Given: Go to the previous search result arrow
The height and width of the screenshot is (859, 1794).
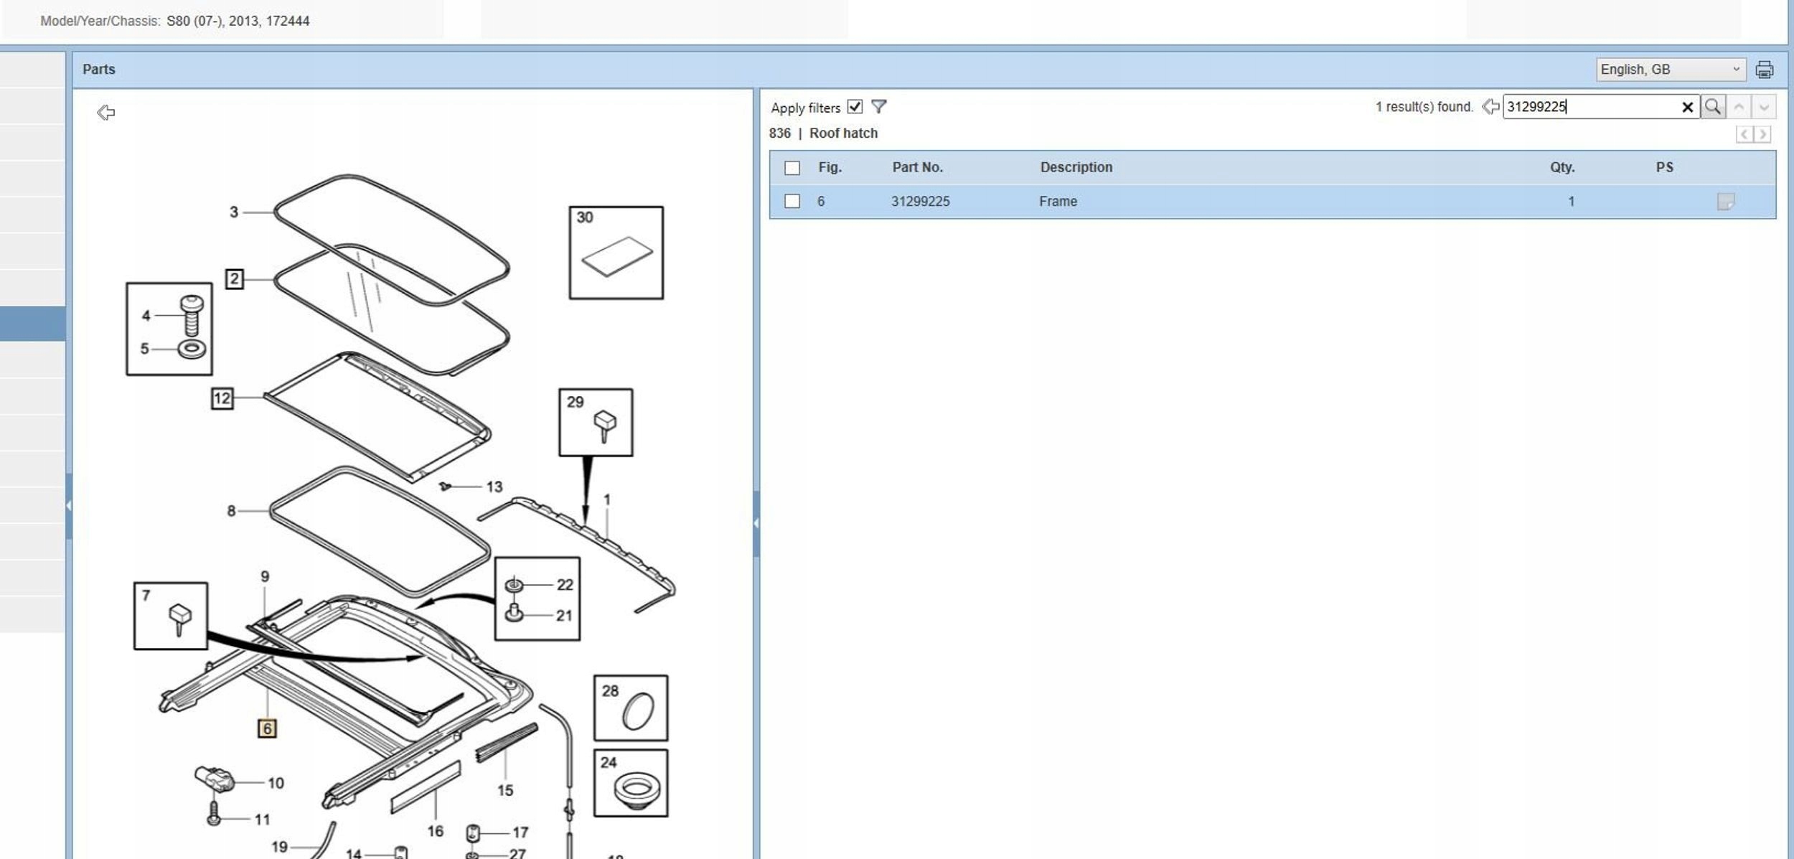Looking at the screenshot, I should tap(1738, 108).
